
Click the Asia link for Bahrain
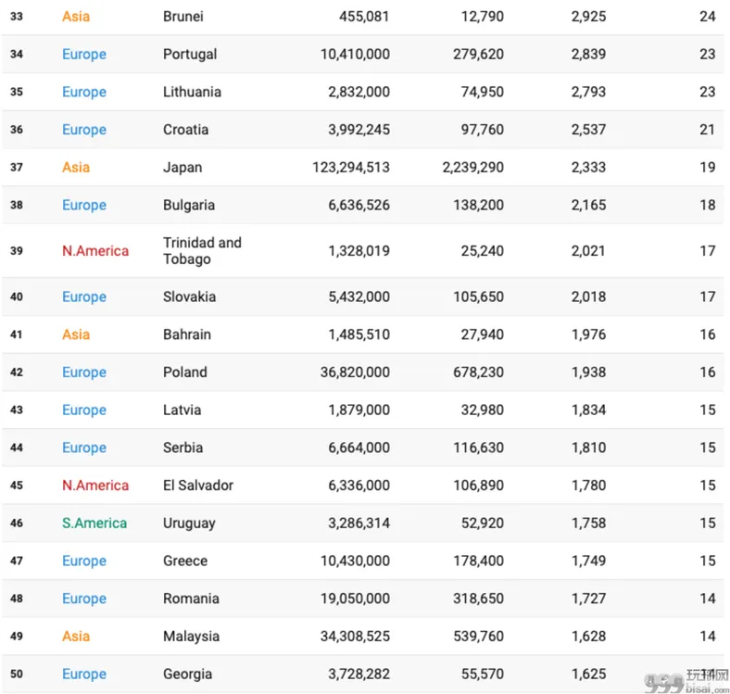coord(76,334)
